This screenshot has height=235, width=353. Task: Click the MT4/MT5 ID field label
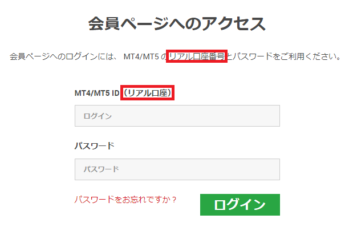(x=97, y=92)
